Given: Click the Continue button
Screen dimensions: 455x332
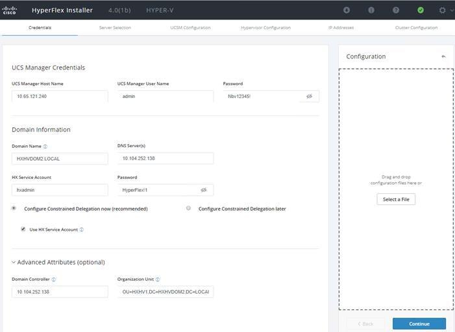Looking at the screenshot, I should tap(419, 324).
